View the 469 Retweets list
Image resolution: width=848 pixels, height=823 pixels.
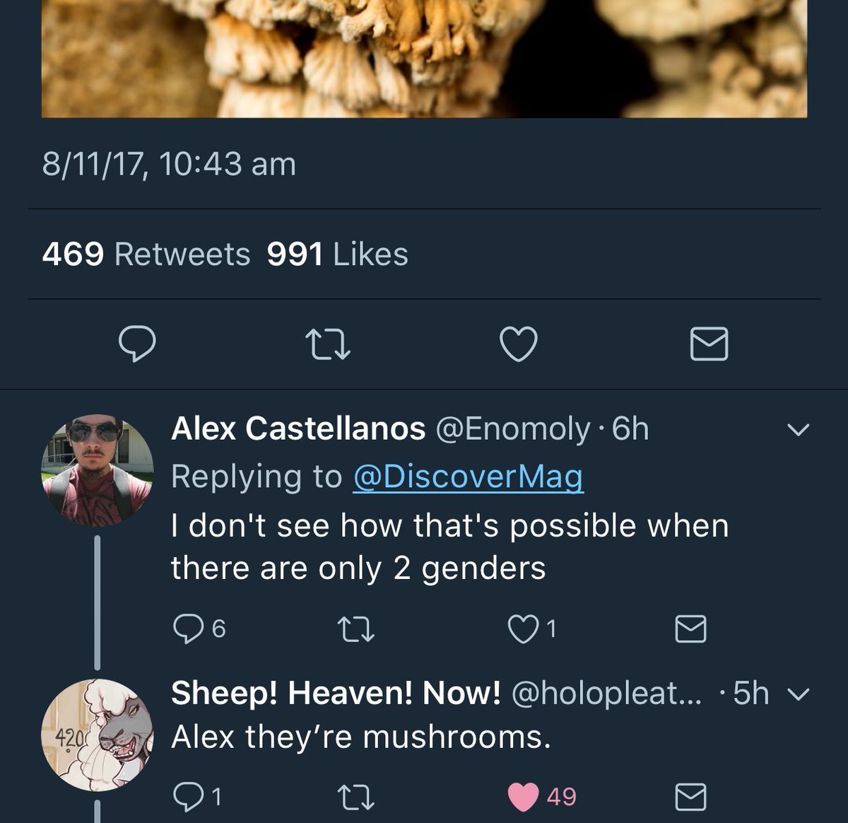tap(146, 255)
